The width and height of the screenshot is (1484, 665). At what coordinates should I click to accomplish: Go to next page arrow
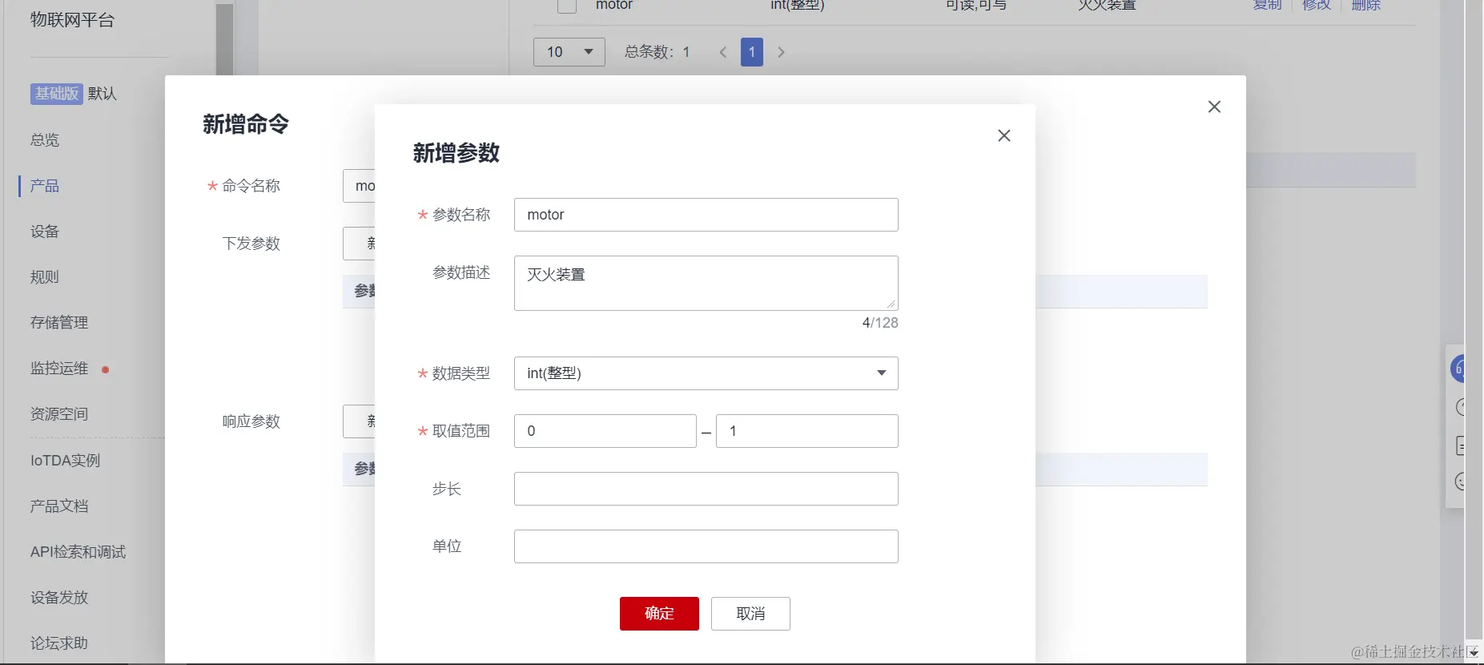781,52
